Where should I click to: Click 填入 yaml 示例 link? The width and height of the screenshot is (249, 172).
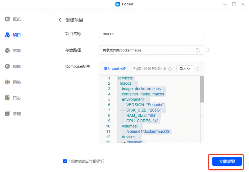115,69
